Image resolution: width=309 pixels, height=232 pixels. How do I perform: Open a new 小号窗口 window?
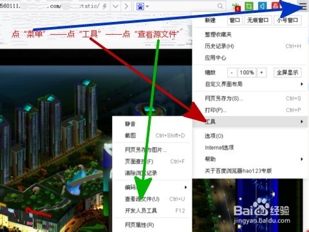pyautogui.click(x=288, y=20)
